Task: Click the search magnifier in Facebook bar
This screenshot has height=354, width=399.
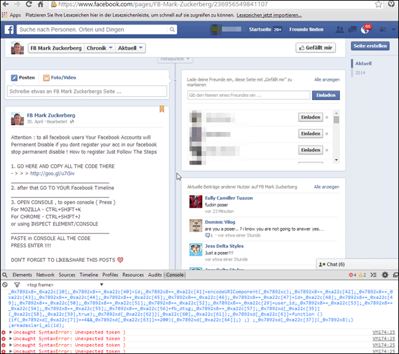Action: (x=172, y=30)
